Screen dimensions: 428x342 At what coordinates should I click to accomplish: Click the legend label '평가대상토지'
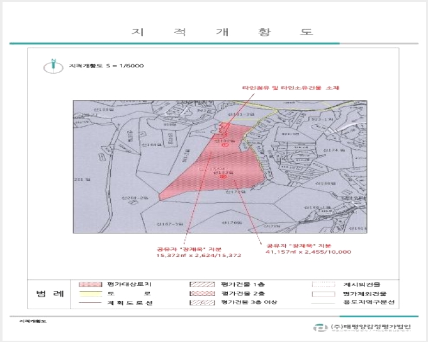coord(130,284)
